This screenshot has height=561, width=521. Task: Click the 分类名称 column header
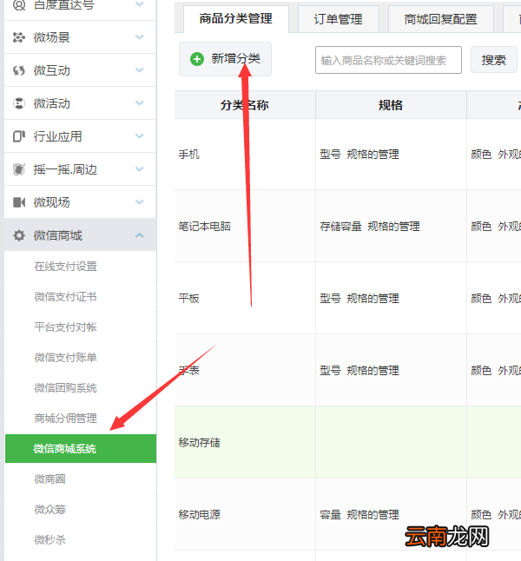click(245, 105)
